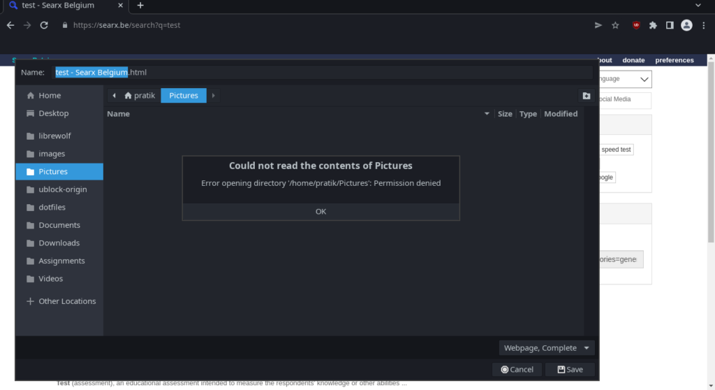The height and width of the screenshot is (390, 715).
Task: Open Webpage, Complete file type dropdown
Action: [546, 348]
